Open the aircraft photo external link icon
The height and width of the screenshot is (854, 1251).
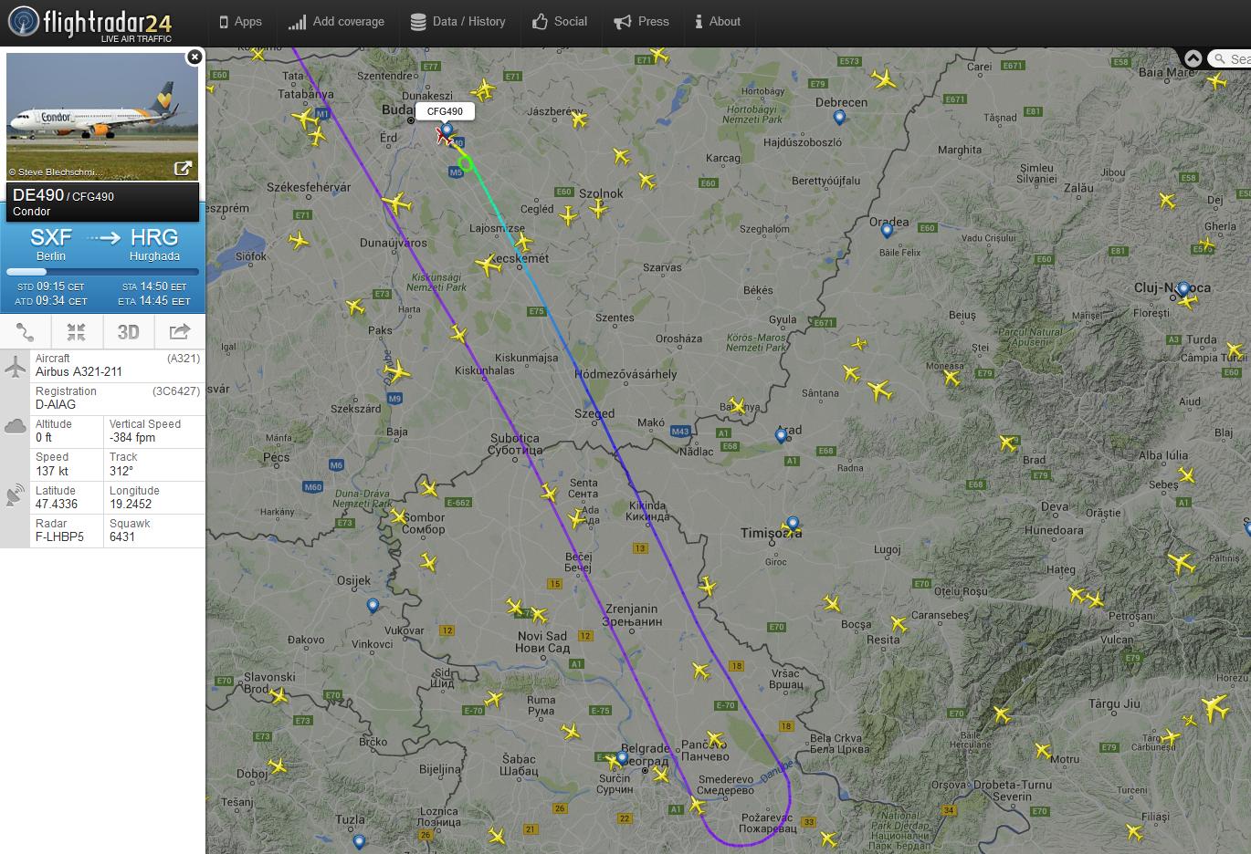click(x=183, y=168)
